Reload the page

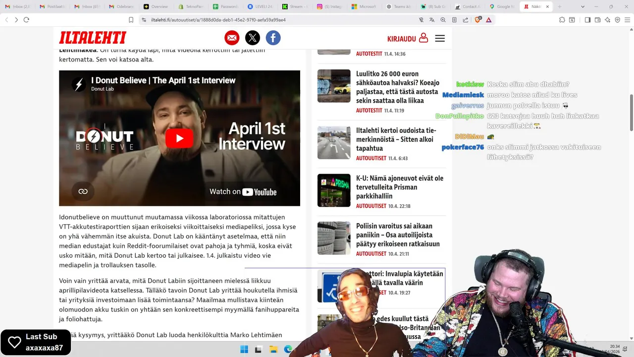pyautogui.click(x=26, y=20)
